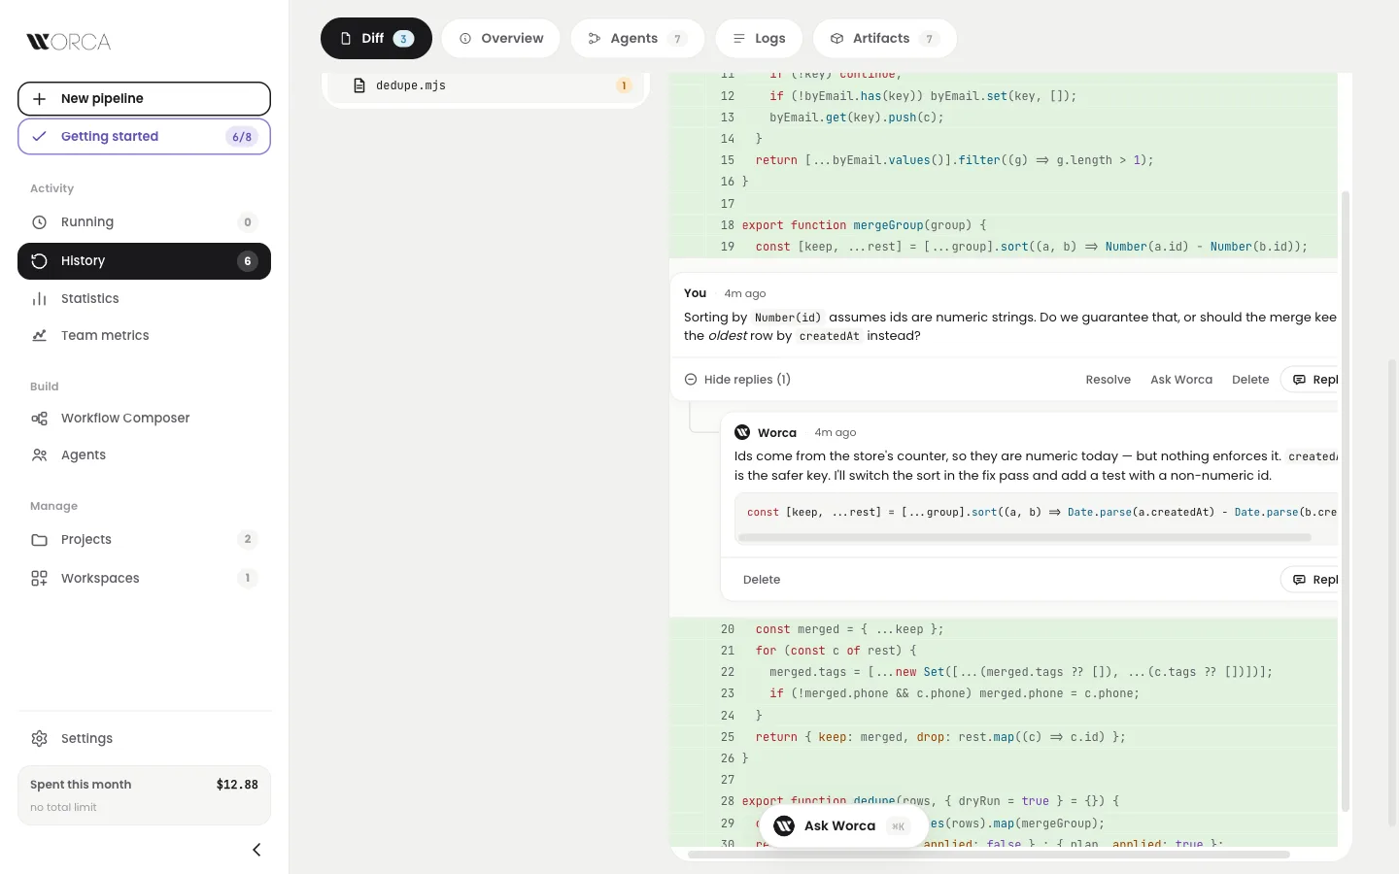Go to Agents in the Build section
The height and width of the screenshot is (874, 1399).
pyautogui.click(x=144, y=455)
